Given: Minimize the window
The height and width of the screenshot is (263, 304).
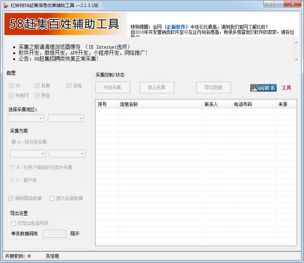Looking at the screenshot, I should 269,4.
